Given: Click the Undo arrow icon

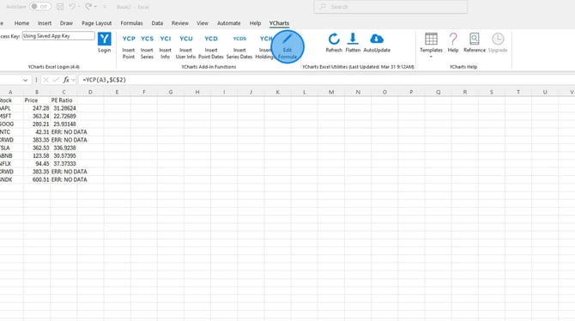Looking at the screenshot, I should tap(72, 7).
